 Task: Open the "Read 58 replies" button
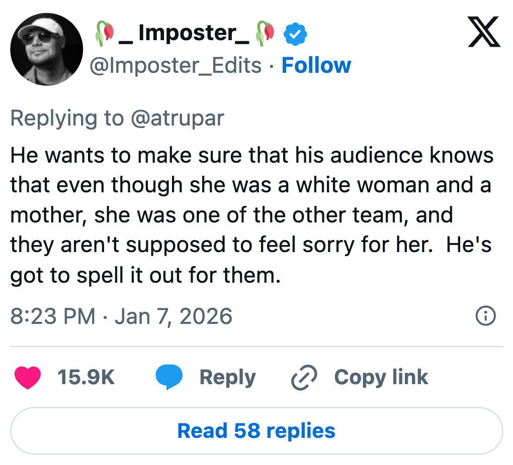pyautogui.click(x=256, y=431)
